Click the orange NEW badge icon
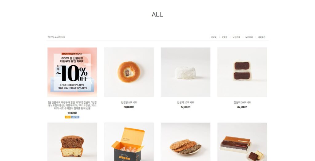This screenshot has height=161, width=315. (68, 117)
